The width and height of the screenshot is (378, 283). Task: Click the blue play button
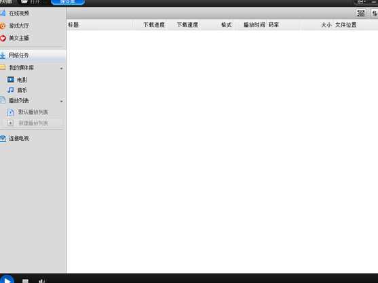(7, 280)
